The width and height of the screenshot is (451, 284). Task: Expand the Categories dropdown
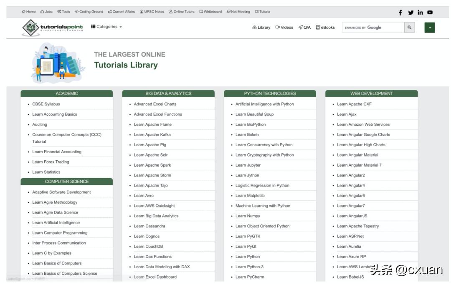[106, 27]
